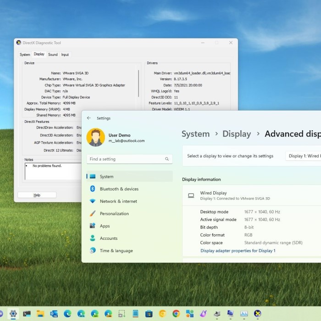Image resolution: width=321 pixels, height=321 pixels.
Task: Switch to the System tab in DirectX Diagnostic Tool
Action: [25, 55]
